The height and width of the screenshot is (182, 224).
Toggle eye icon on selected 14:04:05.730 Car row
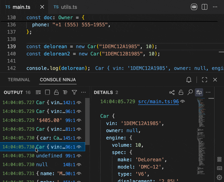click(79, 147)
